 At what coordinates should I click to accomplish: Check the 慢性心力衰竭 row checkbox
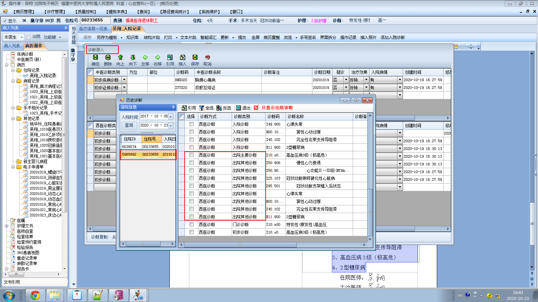click(x=191, y=163)
